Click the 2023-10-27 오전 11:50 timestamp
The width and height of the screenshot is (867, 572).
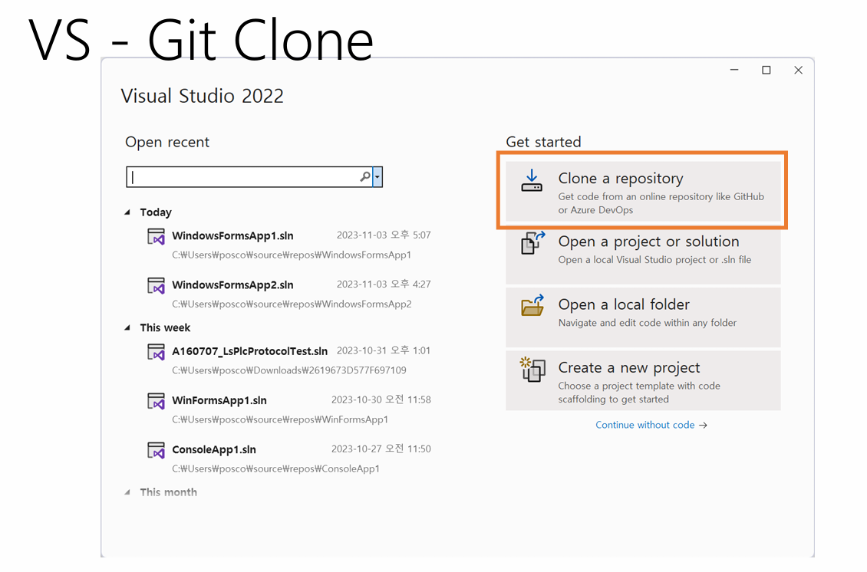381,449
